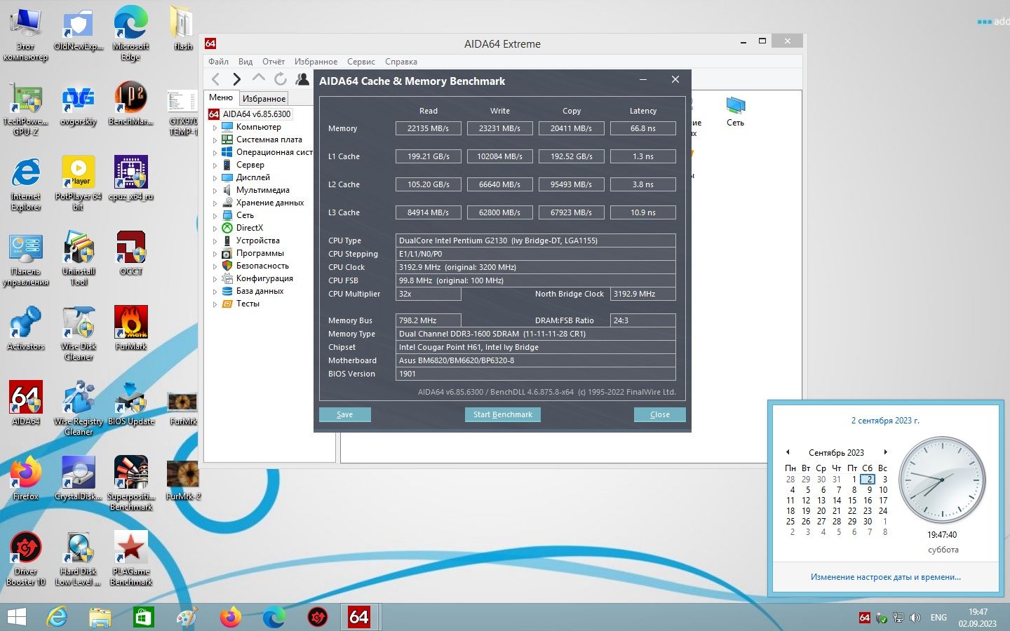
Task: Click the Memory Read value field
Action: click(428, 128)
